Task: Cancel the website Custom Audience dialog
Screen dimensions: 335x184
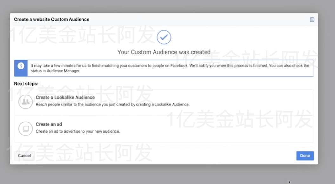Action: (x=24, y=155)
